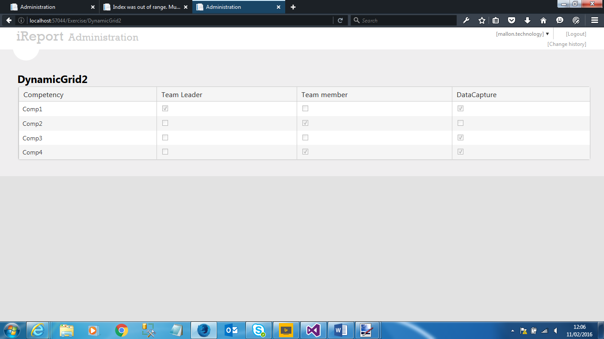This screenshot has height=339, width=604.
Task: Open the developer tools wrench icon
Action: pyautogui.click(x=466, y=20)
